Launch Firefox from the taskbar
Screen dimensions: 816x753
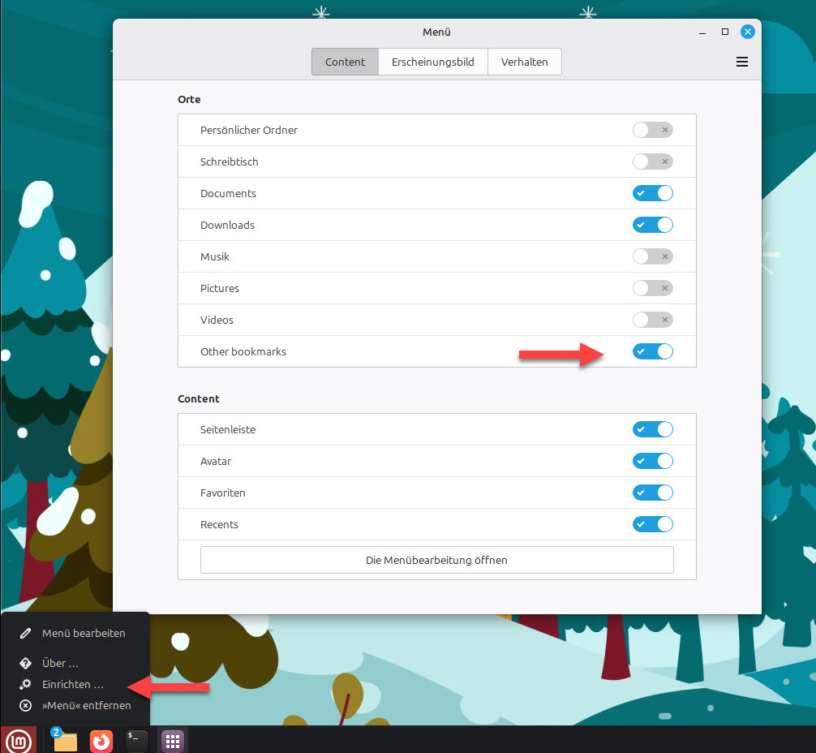[x=101, y=740]
